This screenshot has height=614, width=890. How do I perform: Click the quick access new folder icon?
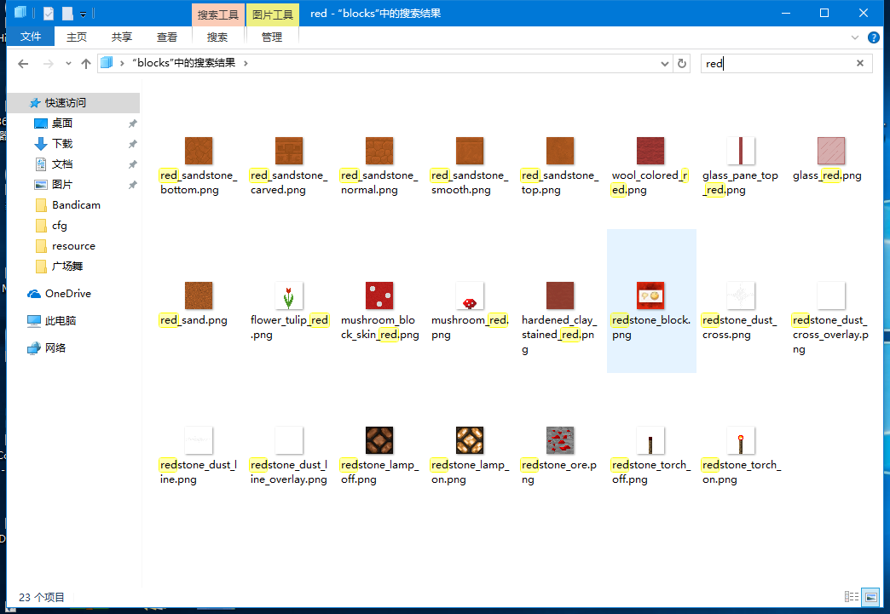point(67,14)
